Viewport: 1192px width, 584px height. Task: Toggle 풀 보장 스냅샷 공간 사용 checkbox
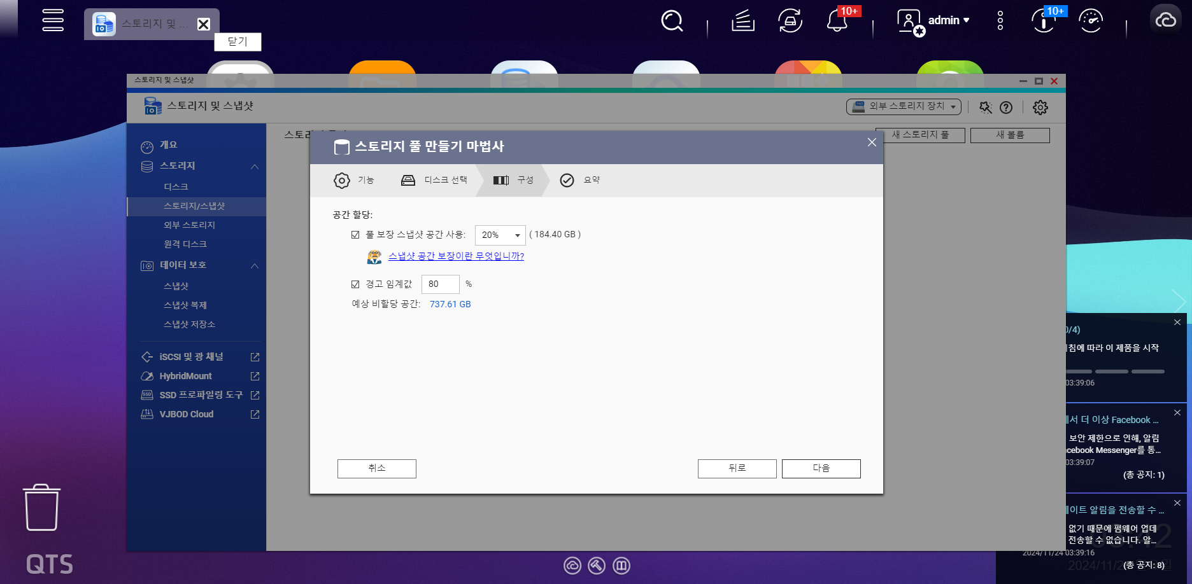click(355, 235)
